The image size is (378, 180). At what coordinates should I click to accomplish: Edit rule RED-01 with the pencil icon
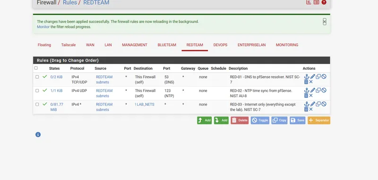click(x=313, y=77)
